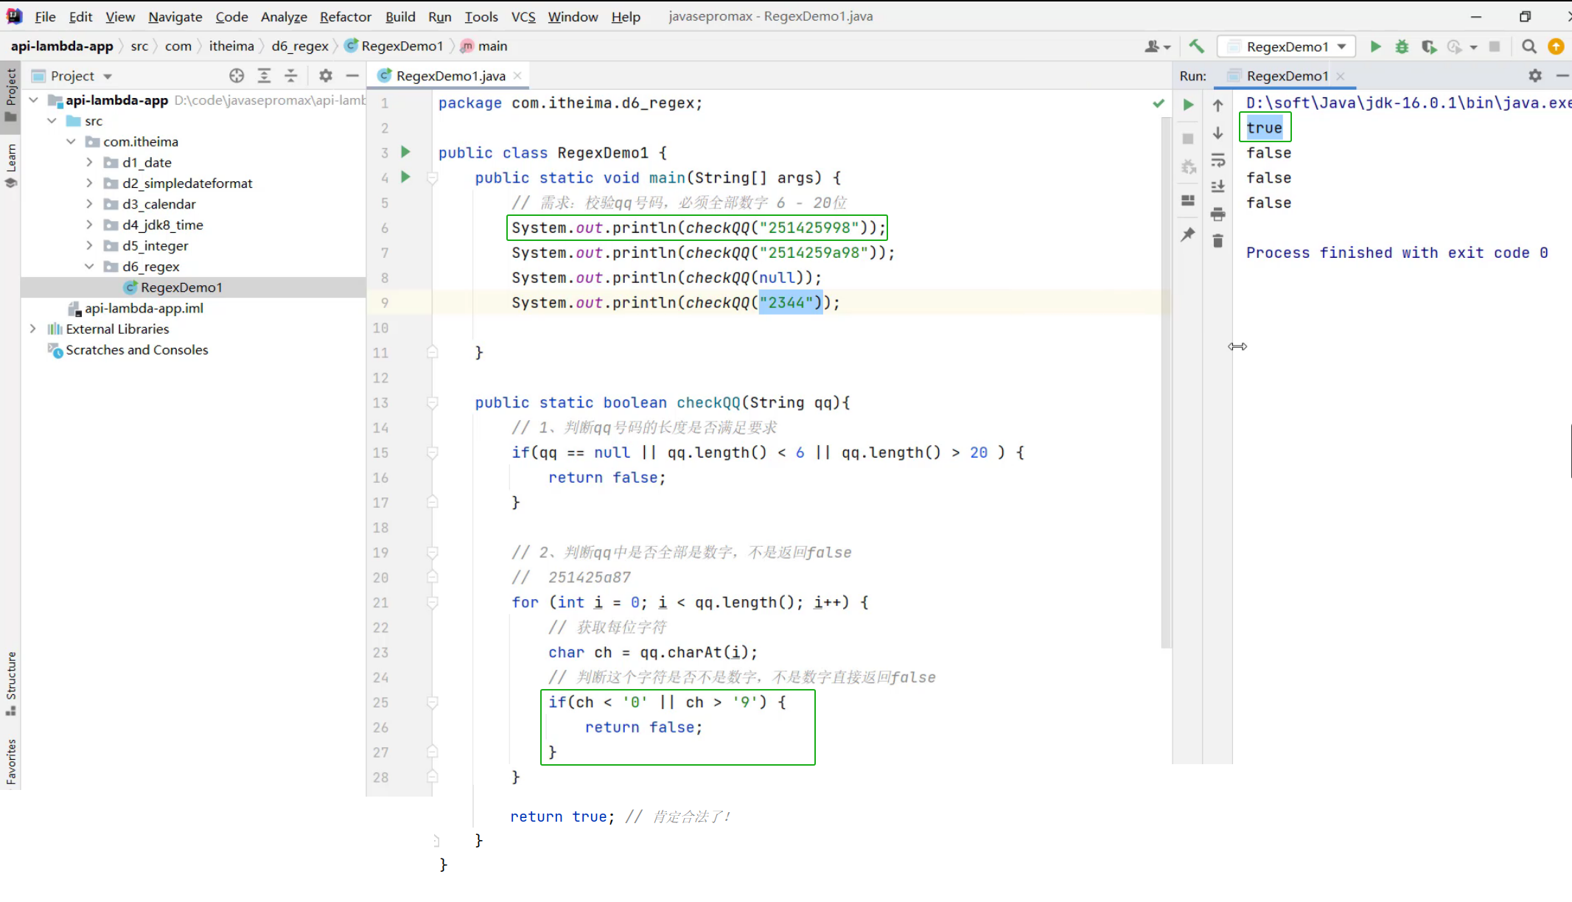
Task: Expand the d3_calendar package folder
Action: pos(89,204)
